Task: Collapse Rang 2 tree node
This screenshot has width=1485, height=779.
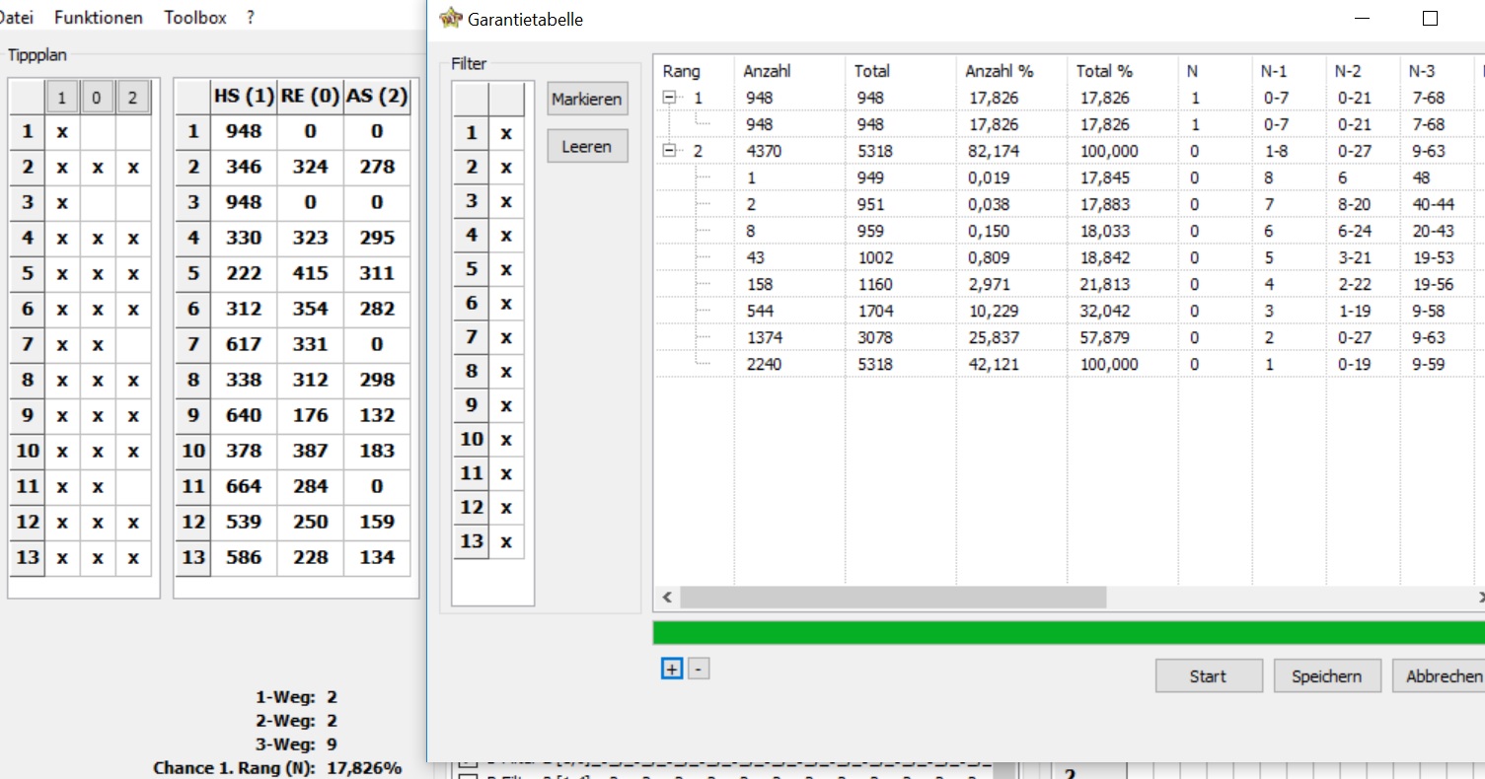Action: pyautogui.click(x=669, y=151)
